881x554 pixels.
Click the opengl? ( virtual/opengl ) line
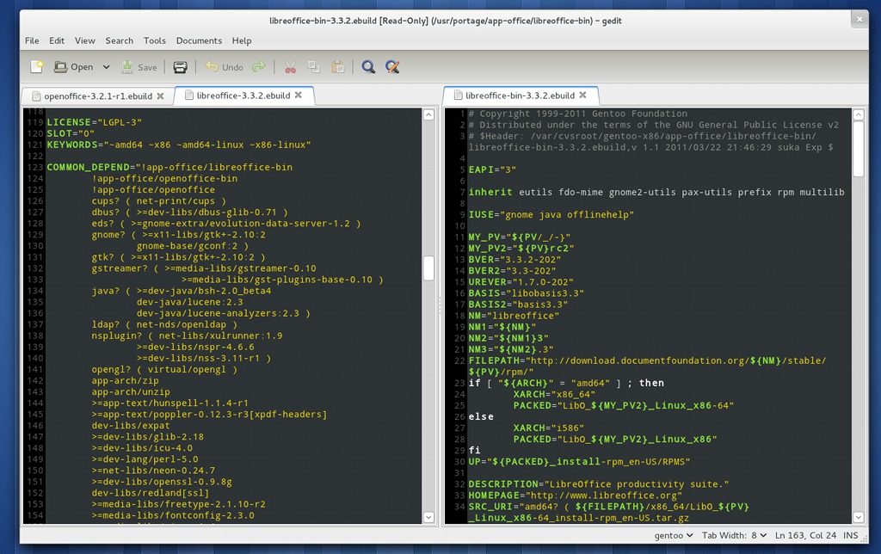[164, 369]
